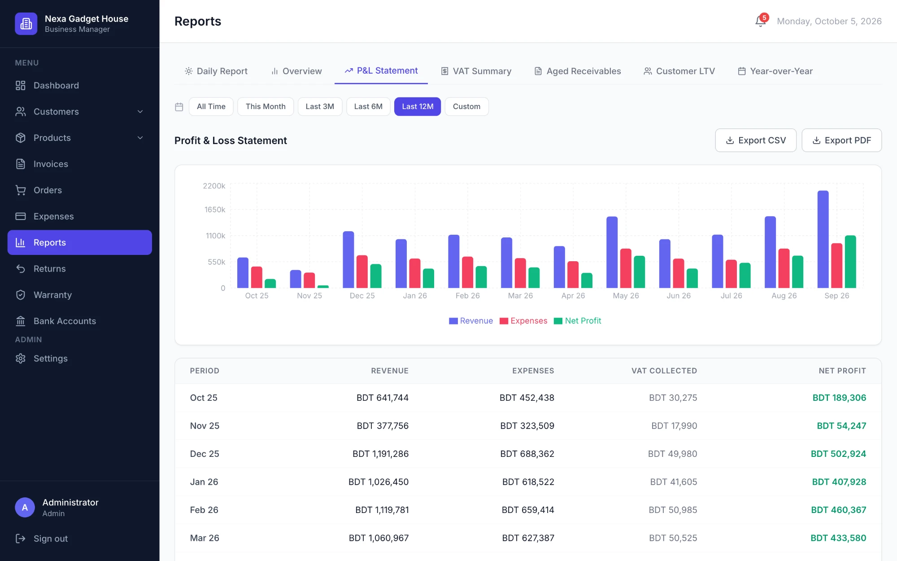Click the Sep 26 revenue bar
The height and width of the screenshot is (561, 897).
tap(823, 239)
